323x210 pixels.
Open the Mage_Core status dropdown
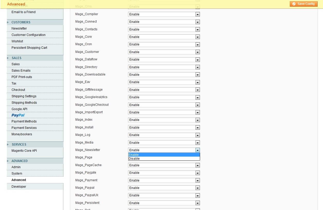coord(164,37)
